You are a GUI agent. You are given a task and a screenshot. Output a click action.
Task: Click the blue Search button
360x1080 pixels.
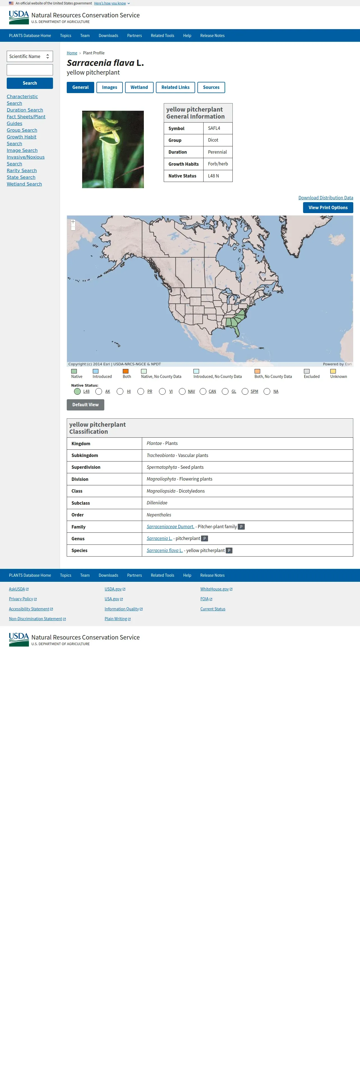click(30, 83)
